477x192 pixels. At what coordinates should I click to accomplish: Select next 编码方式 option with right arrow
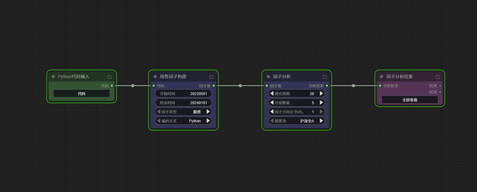208,121
